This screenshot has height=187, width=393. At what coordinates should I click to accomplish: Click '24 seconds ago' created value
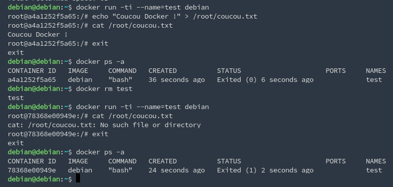pos(177,170)
